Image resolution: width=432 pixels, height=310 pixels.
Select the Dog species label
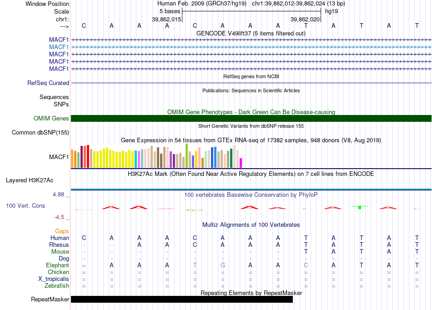(x=64, y=259)
